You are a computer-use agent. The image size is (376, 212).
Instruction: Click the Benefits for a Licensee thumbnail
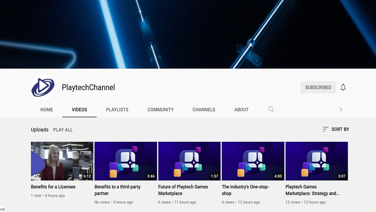(62, 161)
